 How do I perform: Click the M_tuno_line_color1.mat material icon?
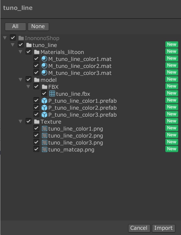tap(44, 59)
